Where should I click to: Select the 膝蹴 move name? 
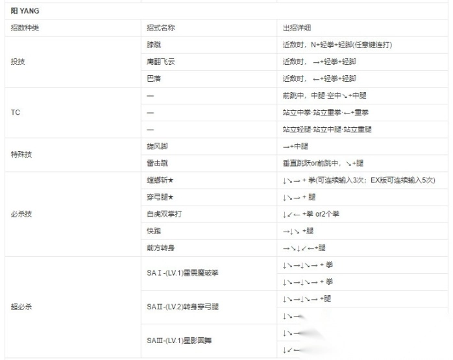click(153, 45)
